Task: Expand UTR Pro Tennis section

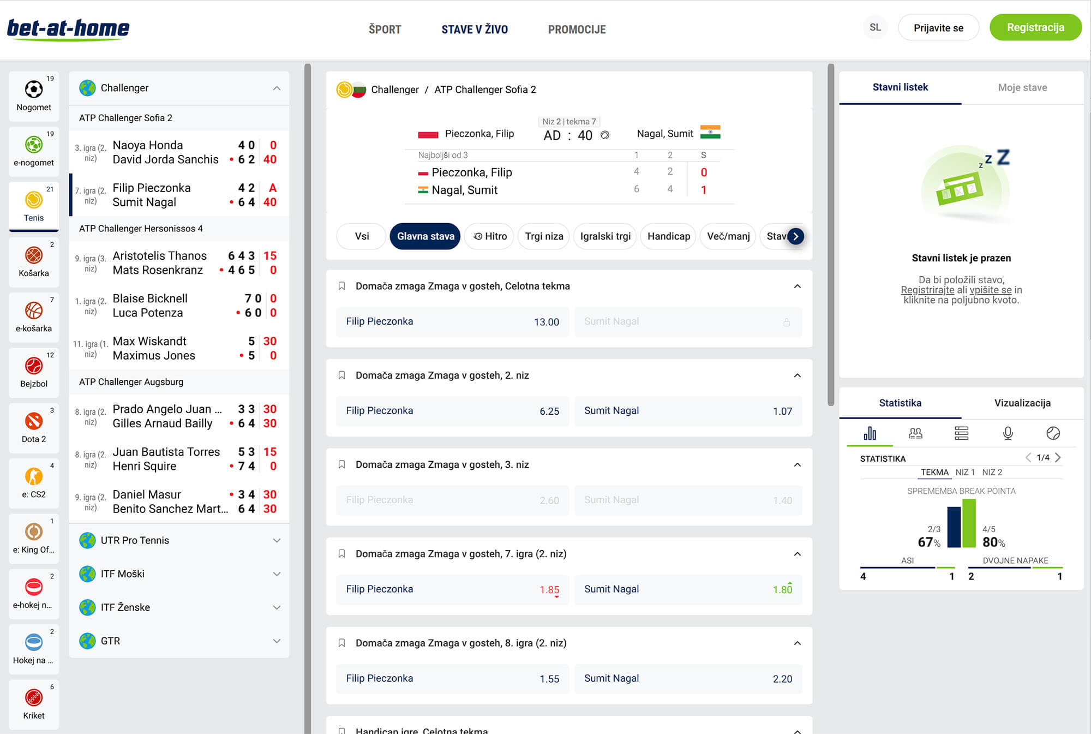Action: pyautogui.click(x=277, y=540)
